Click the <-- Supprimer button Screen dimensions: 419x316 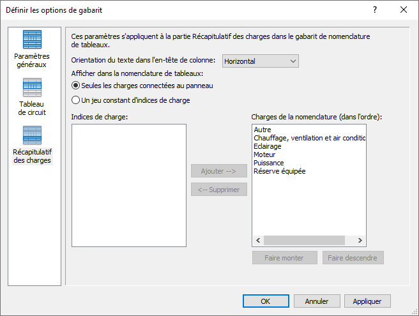tap(218, 189)
